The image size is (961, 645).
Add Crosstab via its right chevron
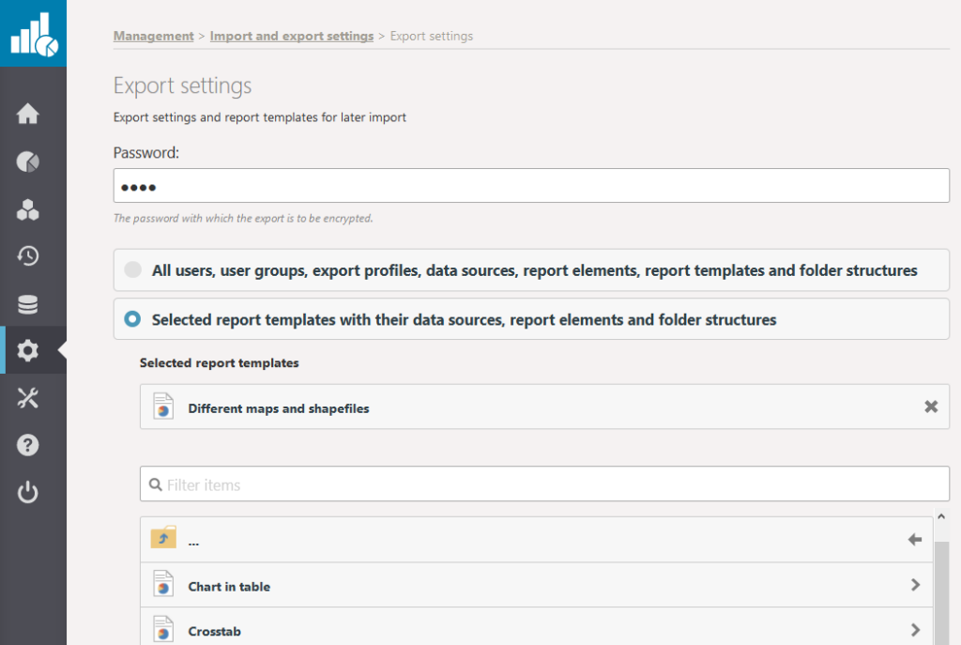coord(915,630)
